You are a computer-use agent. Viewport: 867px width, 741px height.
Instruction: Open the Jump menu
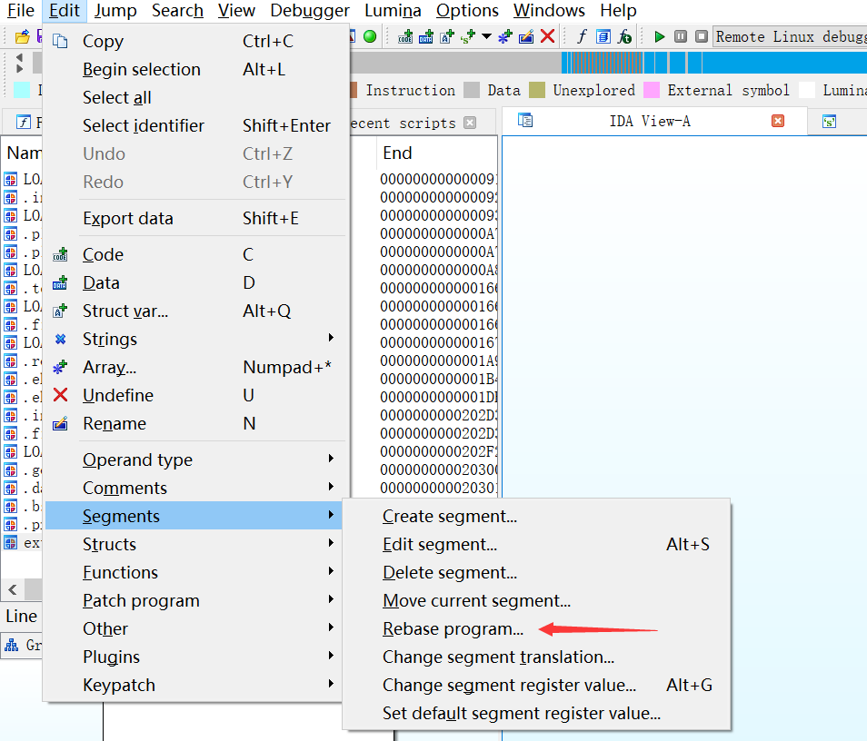tap(115, 11)
